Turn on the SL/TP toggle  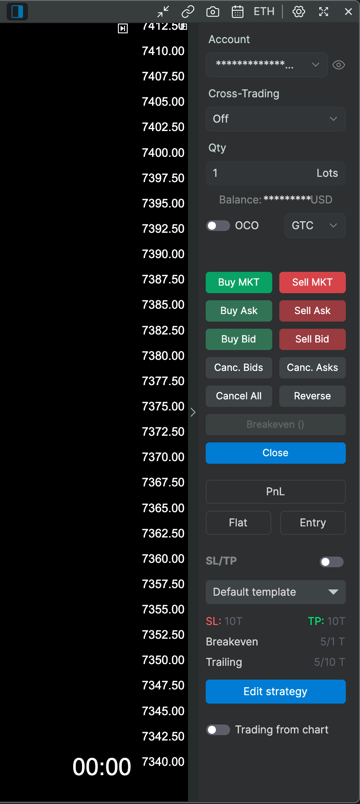[x=332, y=562]
